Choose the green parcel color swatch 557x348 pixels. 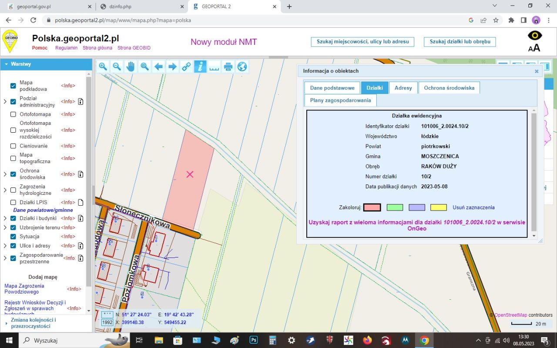pos(395,207)
